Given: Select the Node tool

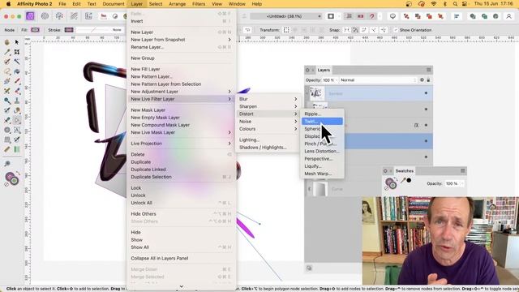Looking at the screenshot, I should tap(17, 120).
